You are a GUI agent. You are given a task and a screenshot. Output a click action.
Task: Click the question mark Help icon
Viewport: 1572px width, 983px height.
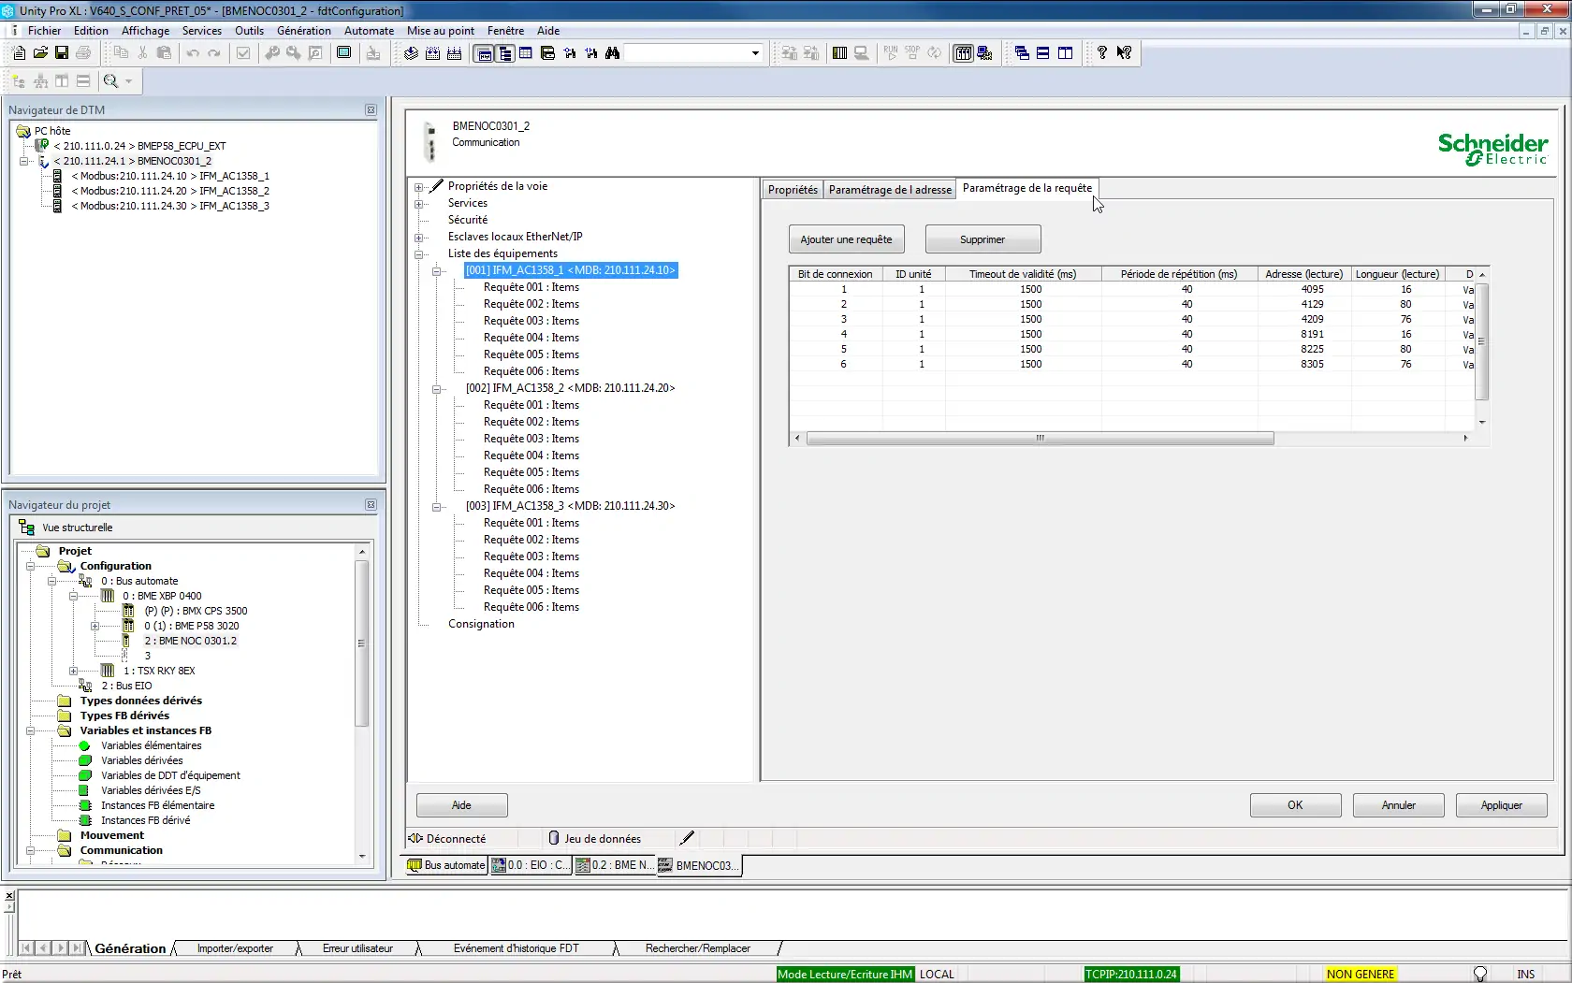(x=1102, y=53)
